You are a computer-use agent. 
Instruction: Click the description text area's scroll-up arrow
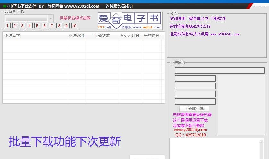[261, 141]
